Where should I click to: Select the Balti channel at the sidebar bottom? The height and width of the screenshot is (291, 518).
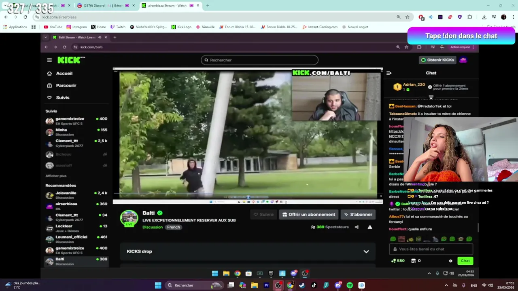coord(76,261)
